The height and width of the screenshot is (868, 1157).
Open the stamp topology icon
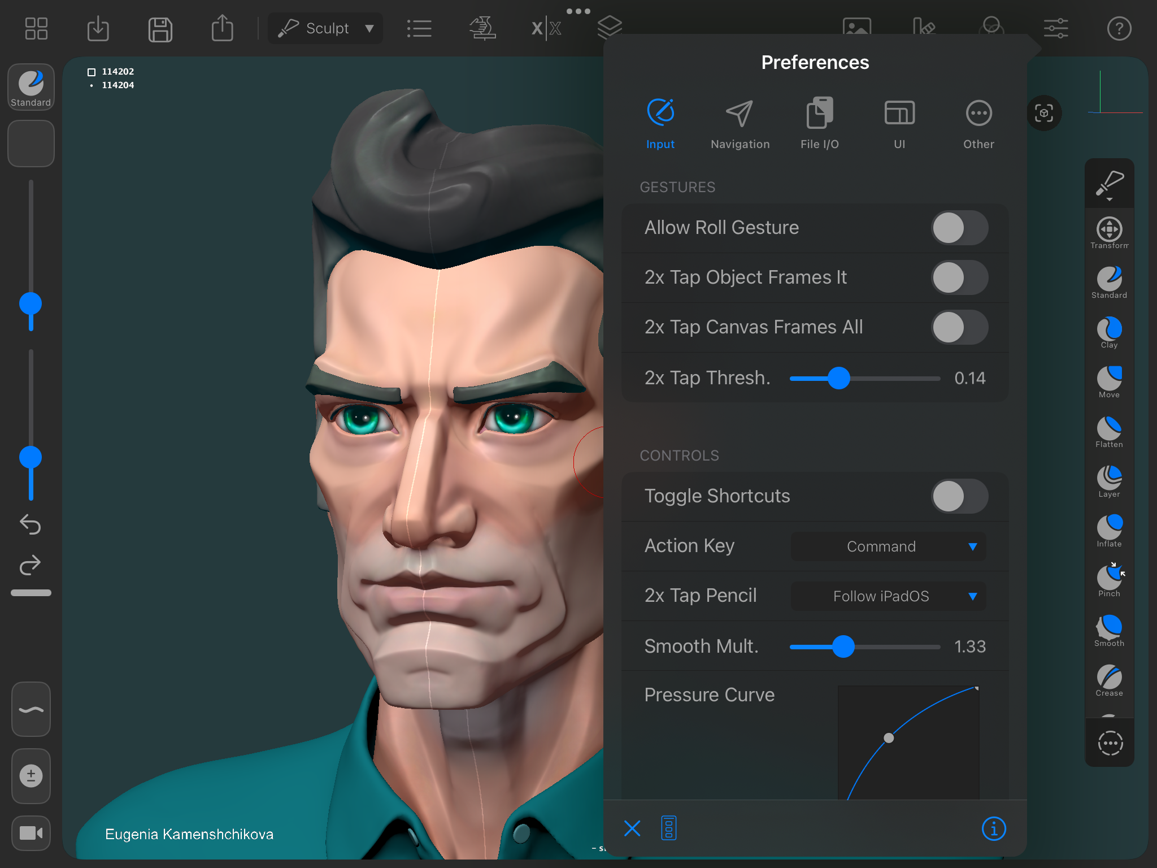(482, 28)
